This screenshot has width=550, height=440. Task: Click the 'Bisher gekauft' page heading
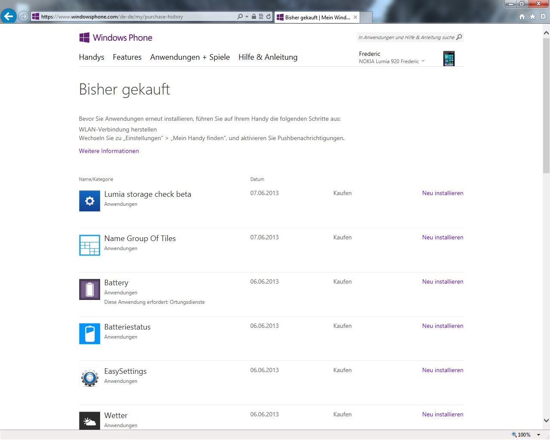coord(125,89)
